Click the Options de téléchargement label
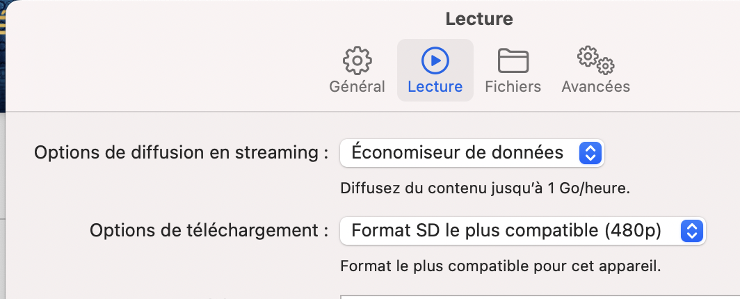Screen dimensions: 740x299 [x=209, y=230]
